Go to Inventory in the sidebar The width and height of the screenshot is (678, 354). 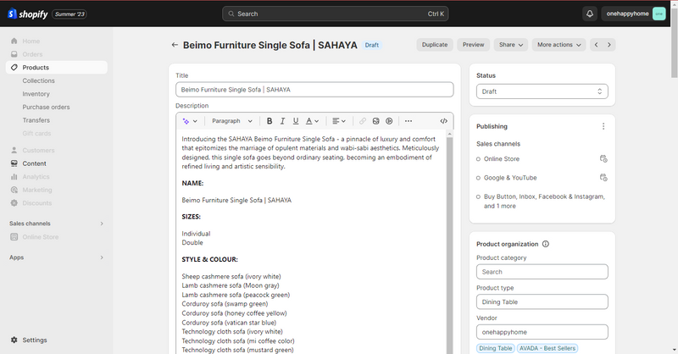coord(36,94)
